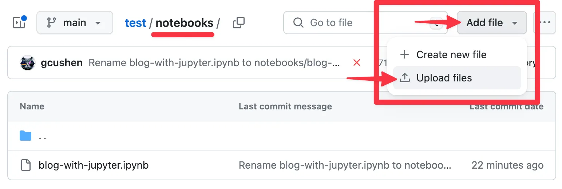The height and width of the screenshot is (189, 562).
Task: Select Upload files in the dropdown menu
Action: [x=444, y=78]
